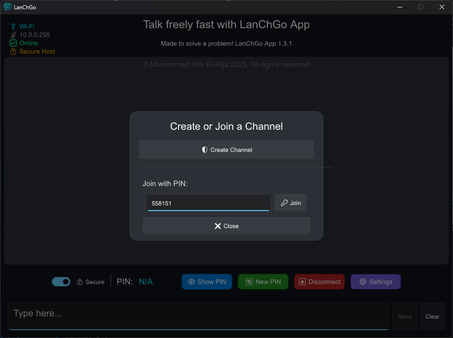453x338 pixels.
Task: Click the shield icon on Create Channel
Action: pos(205,150)
